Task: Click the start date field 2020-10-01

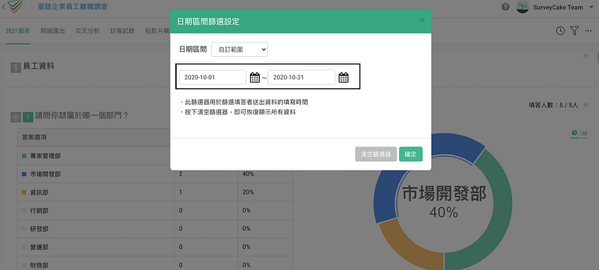Action: point(213,77)
